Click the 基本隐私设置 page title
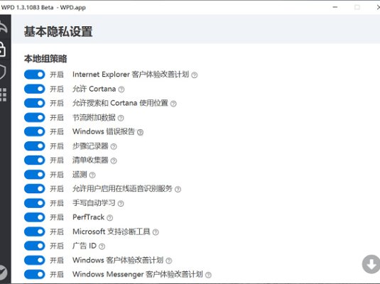Image resolution: width=380 pixels, height=284 pixels. pyautogui.click(x=58, y=32)
